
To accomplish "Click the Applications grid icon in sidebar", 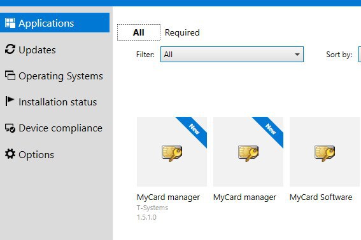I will 10,23.
